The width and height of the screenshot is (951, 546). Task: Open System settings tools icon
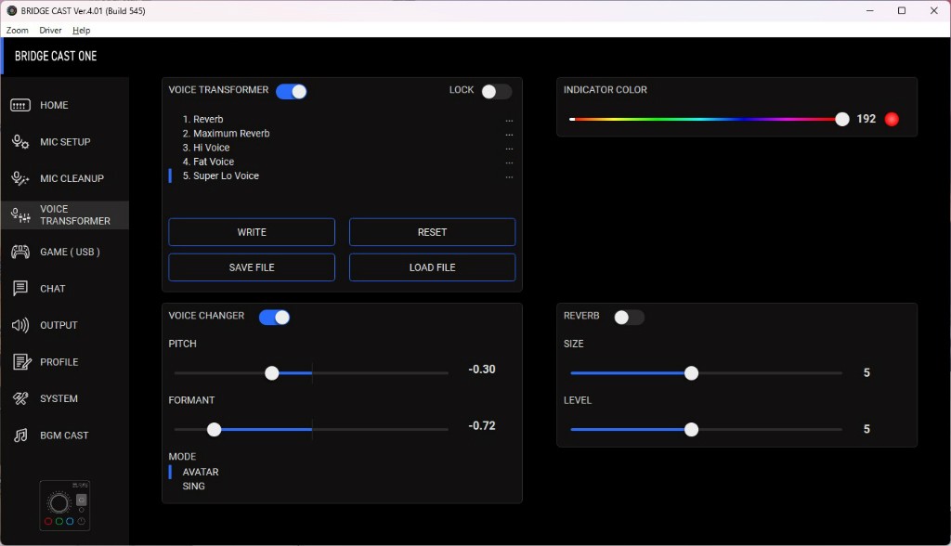pos(20,398)
